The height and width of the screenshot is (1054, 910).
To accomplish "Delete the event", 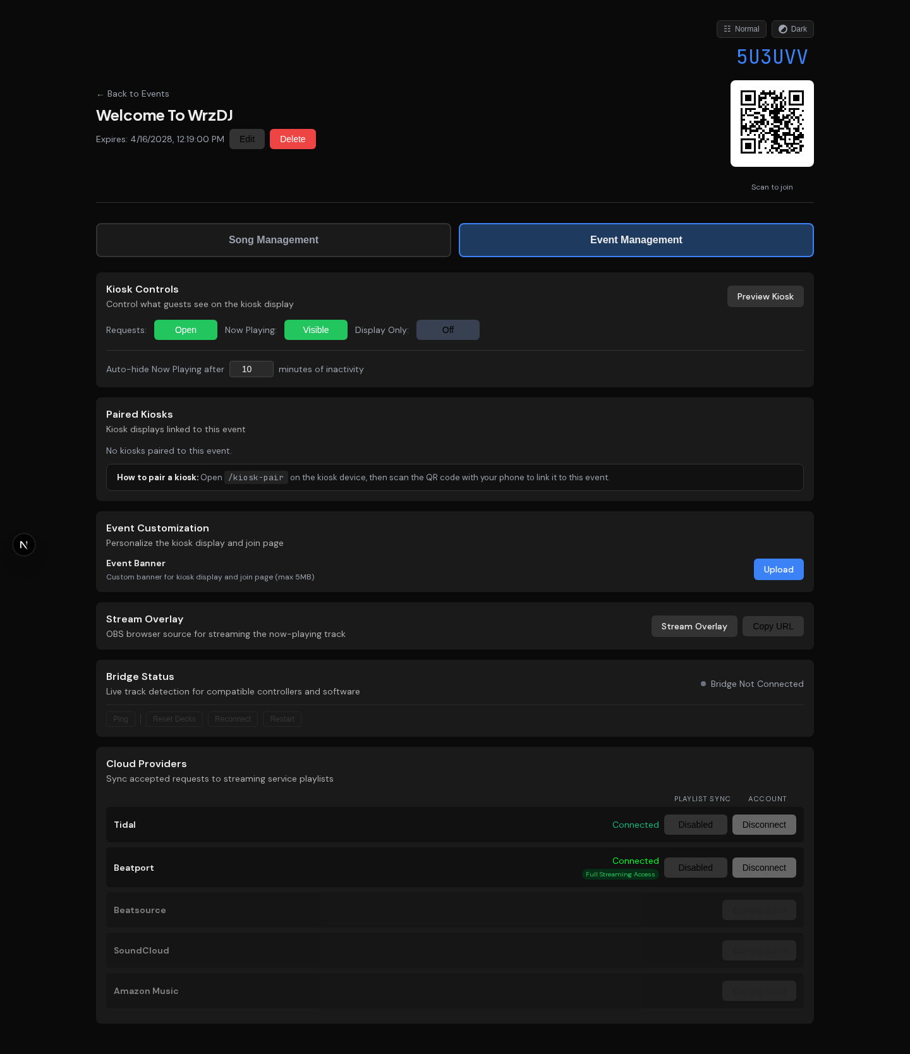I will pyautogui.click(x=293, y=139).
